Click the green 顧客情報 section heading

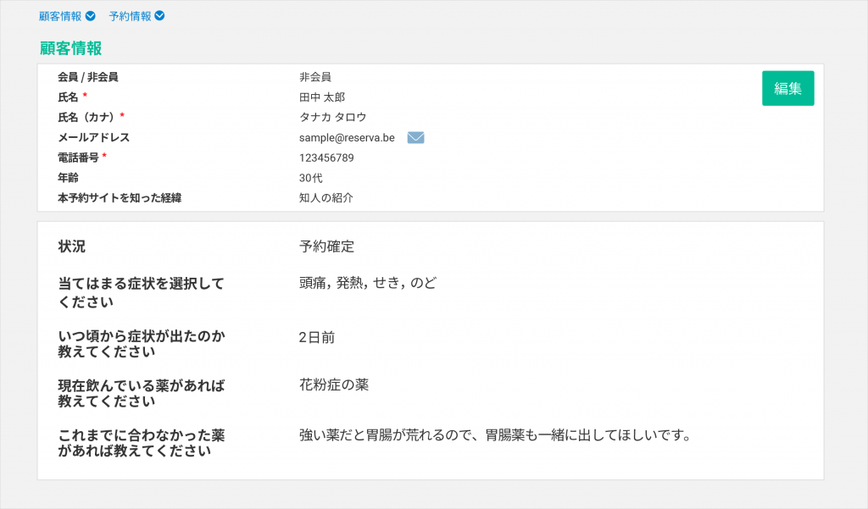(70, 48)
